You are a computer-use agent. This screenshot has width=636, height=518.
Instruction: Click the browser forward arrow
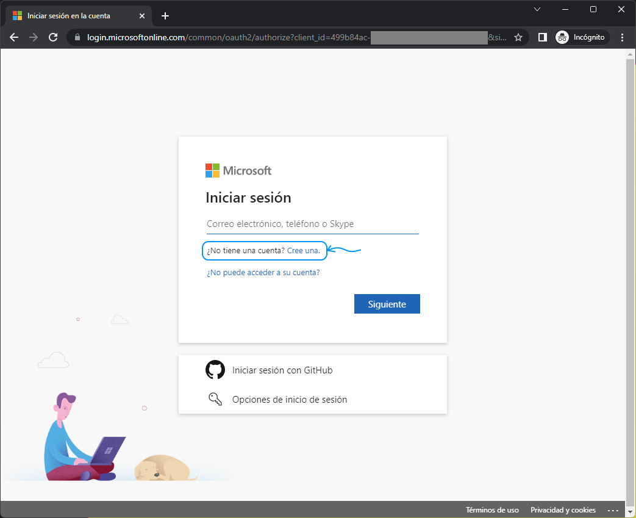(x=34, y=37)
